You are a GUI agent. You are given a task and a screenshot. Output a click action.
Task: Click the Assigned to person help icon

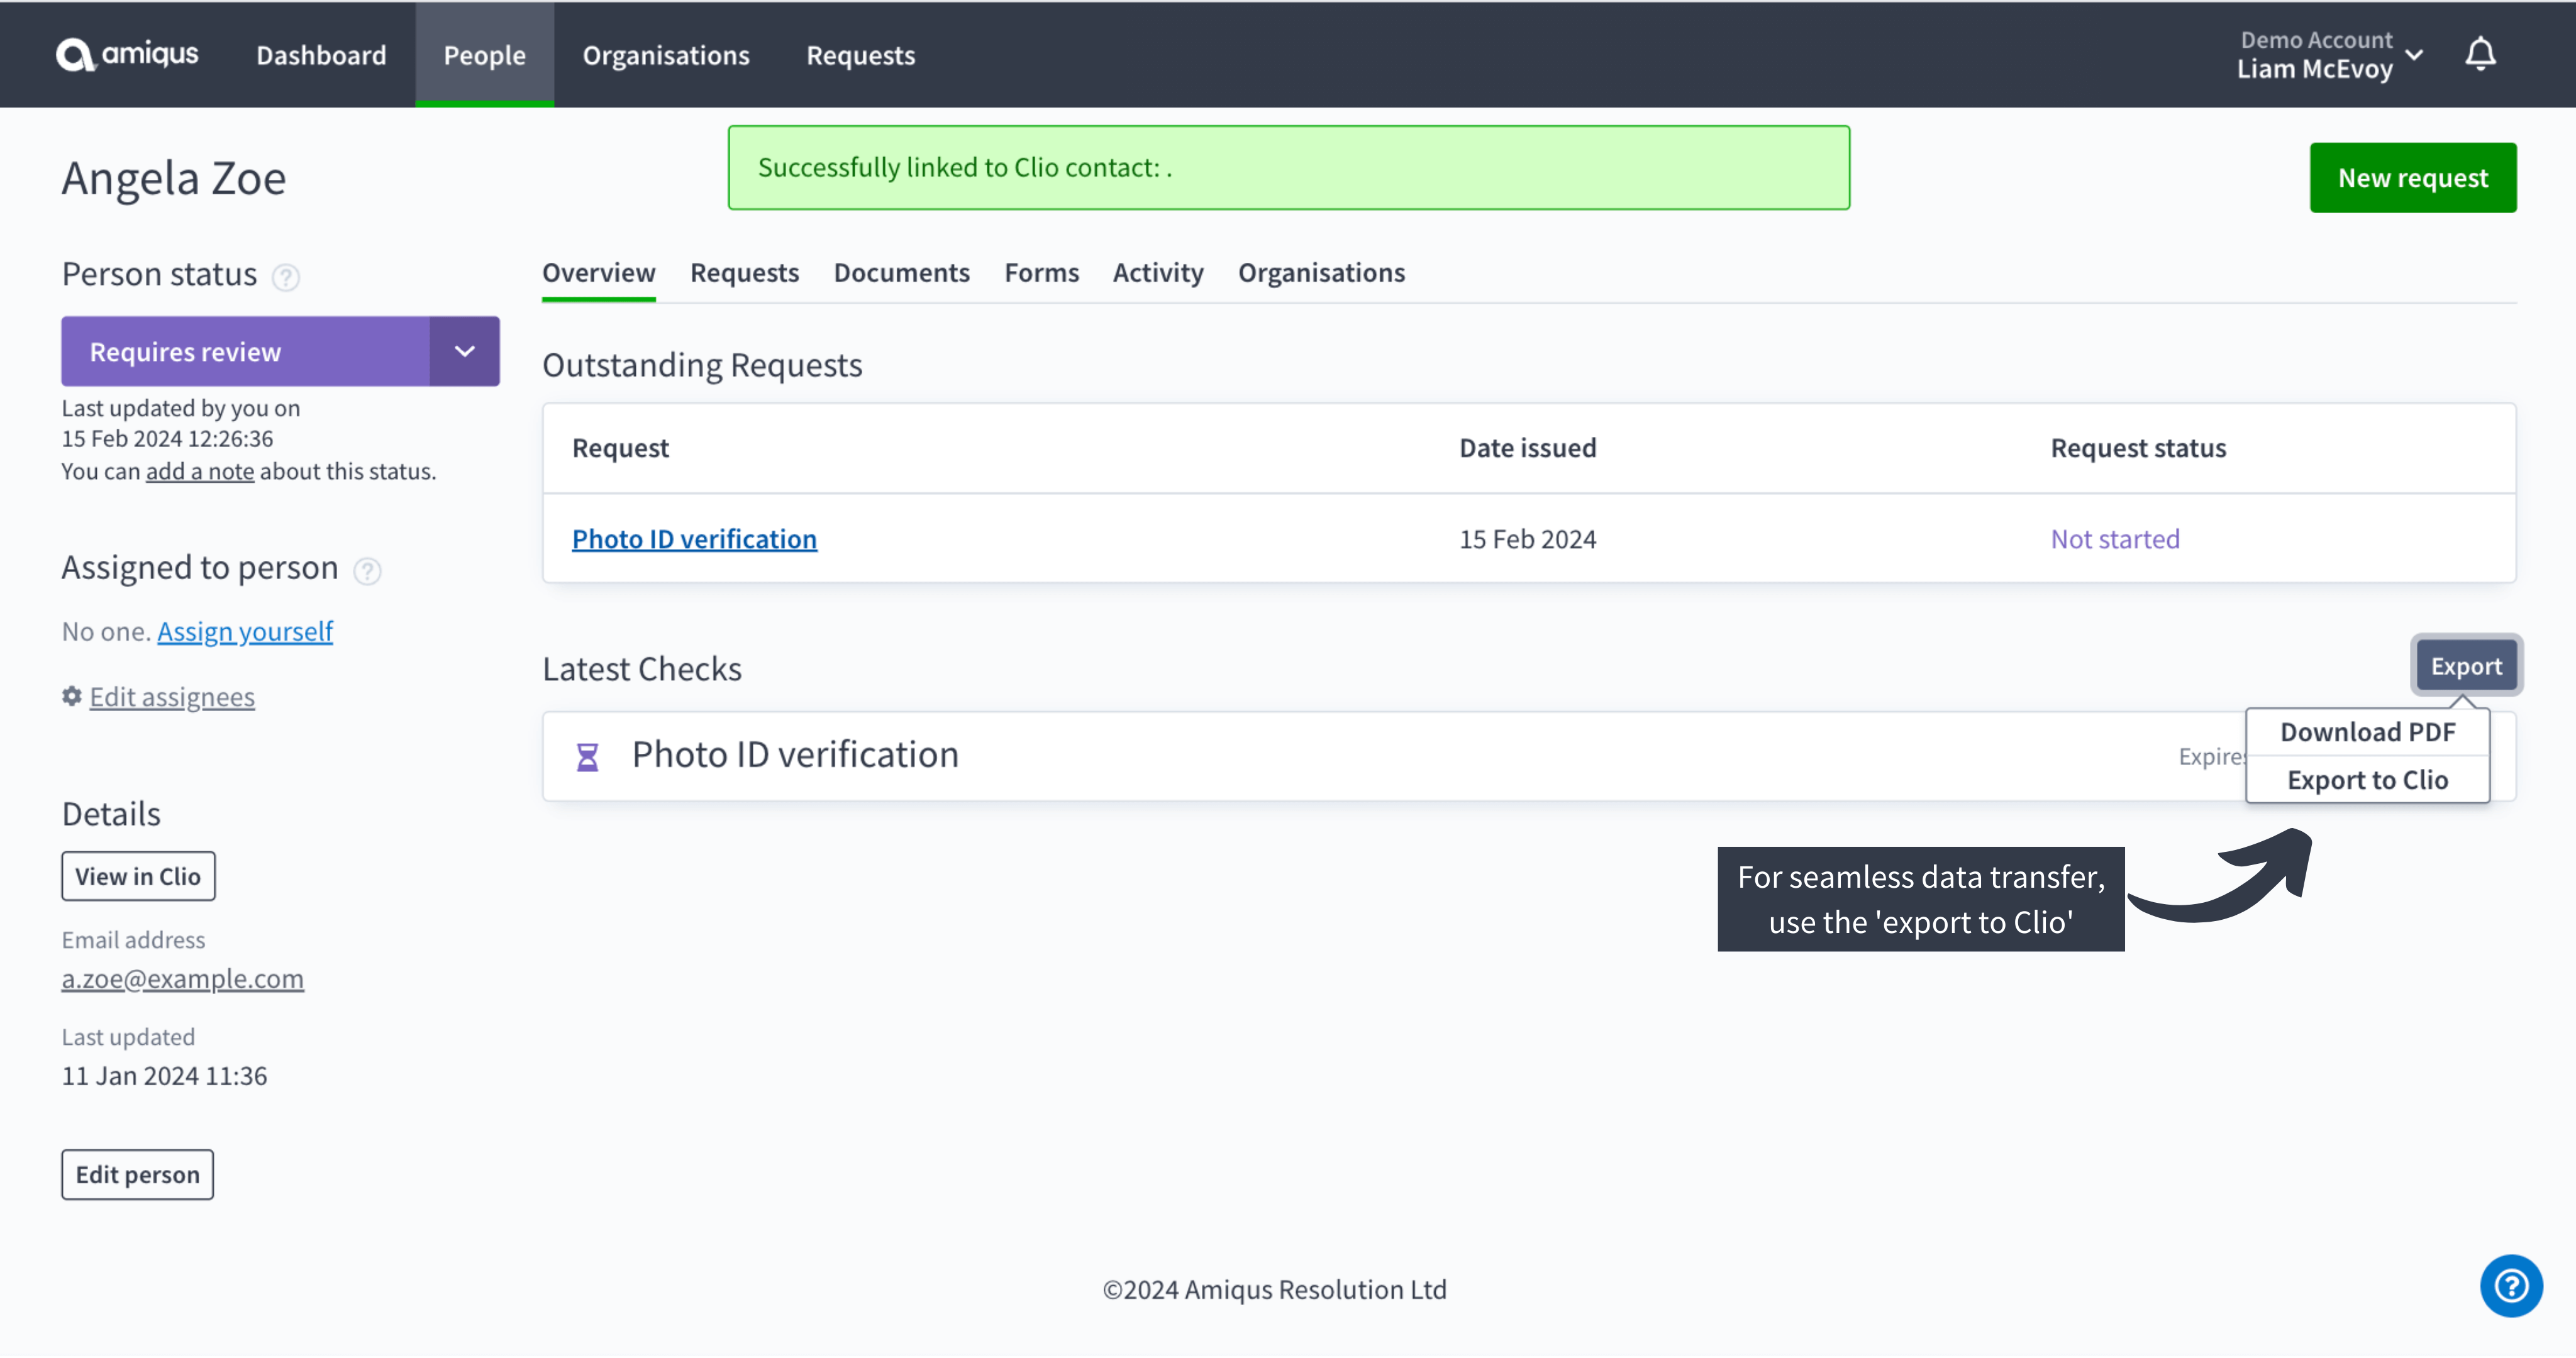[368, 571]
